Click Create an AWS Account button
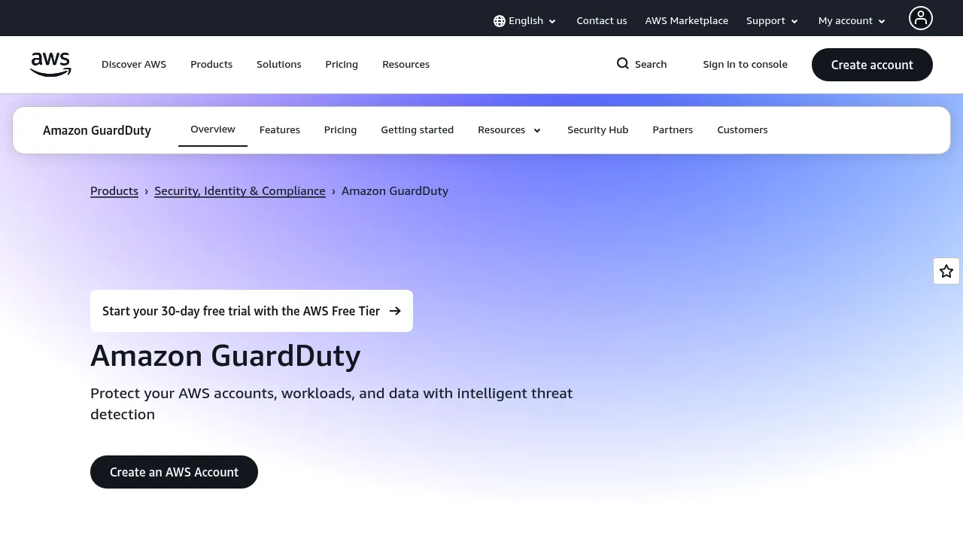The image size is (963, 542). 174,472
